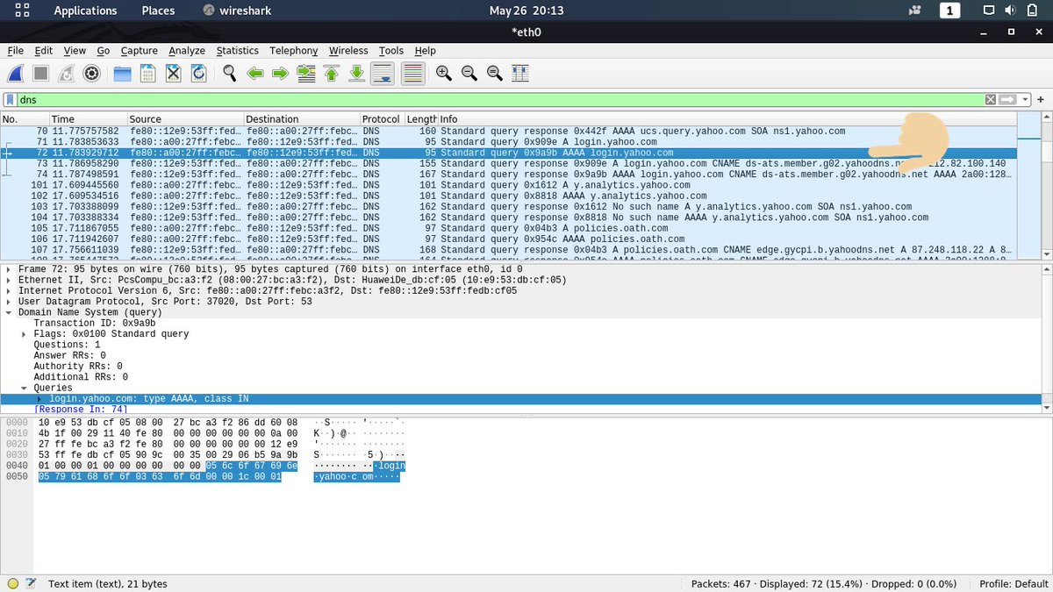Screen dimensions: 1053x592
Task: Jump to the last packet
Action: coord(356,74)
